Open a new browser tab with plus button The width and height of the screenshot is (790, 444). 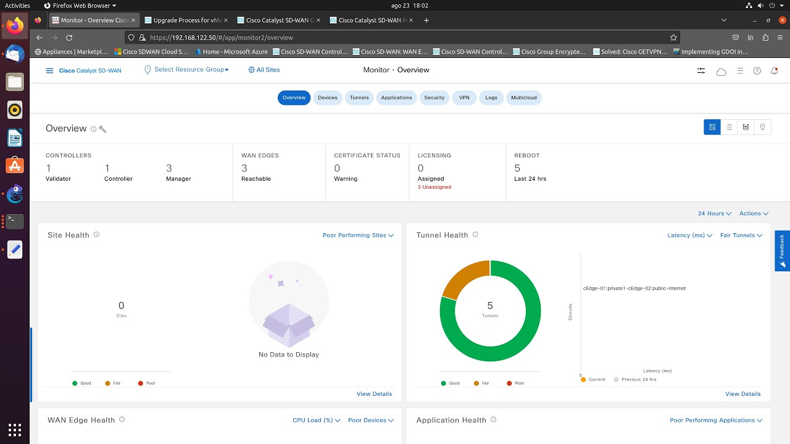[x=426, y=20]
